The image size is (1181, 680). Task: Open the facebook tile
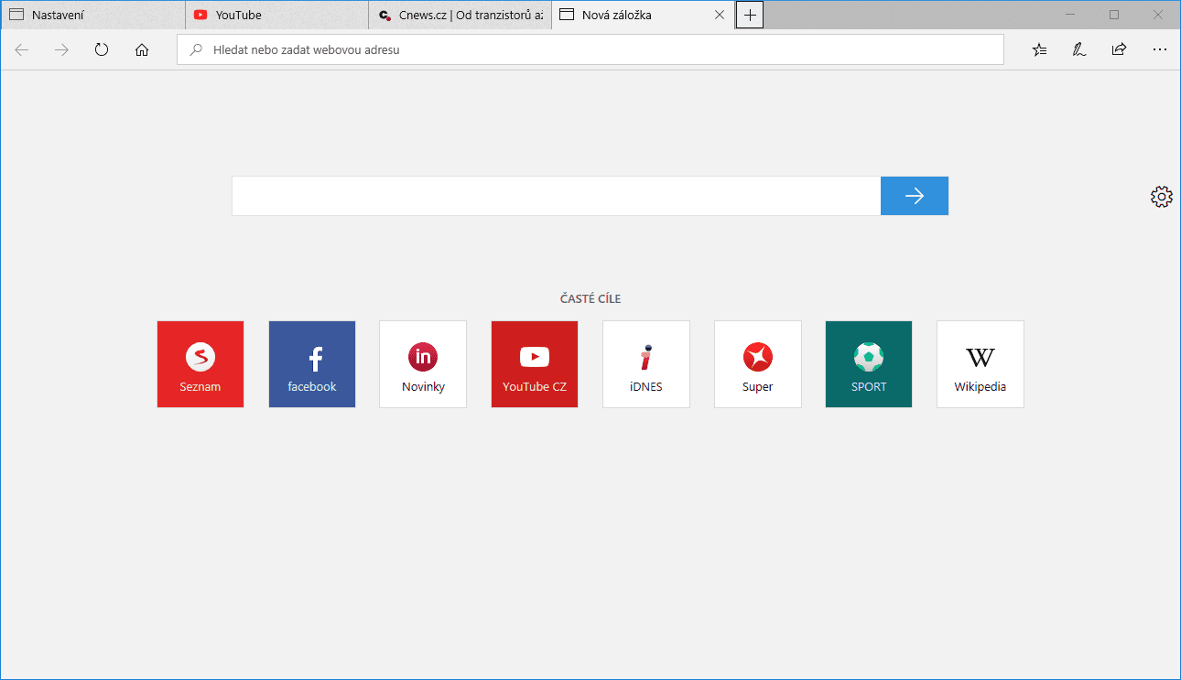[312, 364]
